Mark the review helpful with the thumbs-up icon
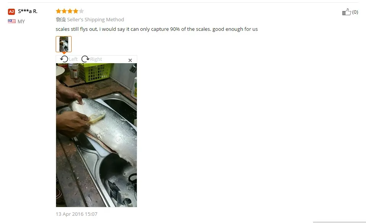The image size is (366, 223). [x=347, y=12]
